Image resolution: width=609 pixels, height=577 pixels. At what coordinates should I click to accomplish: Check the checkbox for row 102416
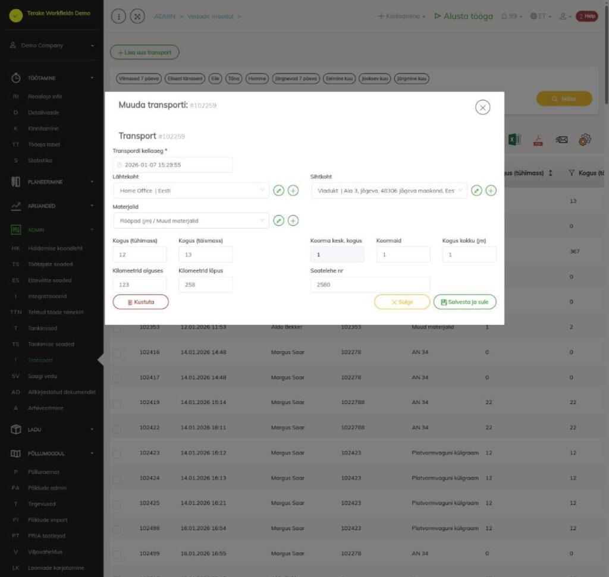coord(117,353)
